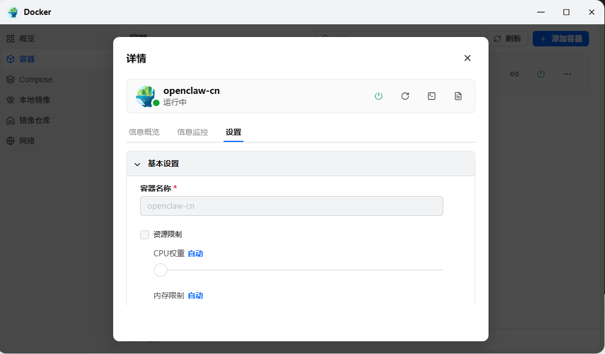Restart the container using the refresh icon
This screenshot has width=605, height=354.
point(405,96)
